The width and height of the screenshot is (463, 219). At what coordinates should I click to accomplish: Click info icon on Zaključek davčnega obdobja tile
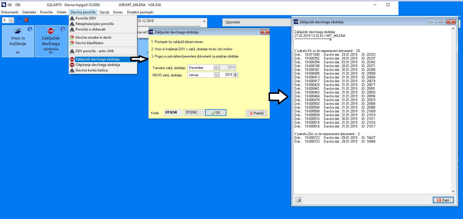pos(62,29)
